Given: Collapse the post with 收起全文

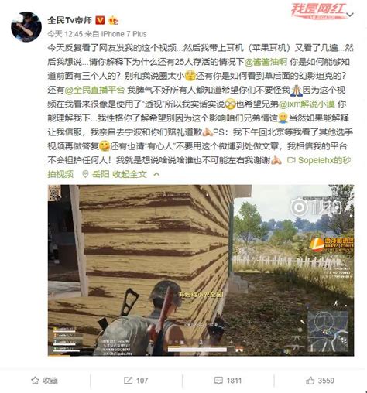Looking at the screenshot, I should click(x=129, y=174).
